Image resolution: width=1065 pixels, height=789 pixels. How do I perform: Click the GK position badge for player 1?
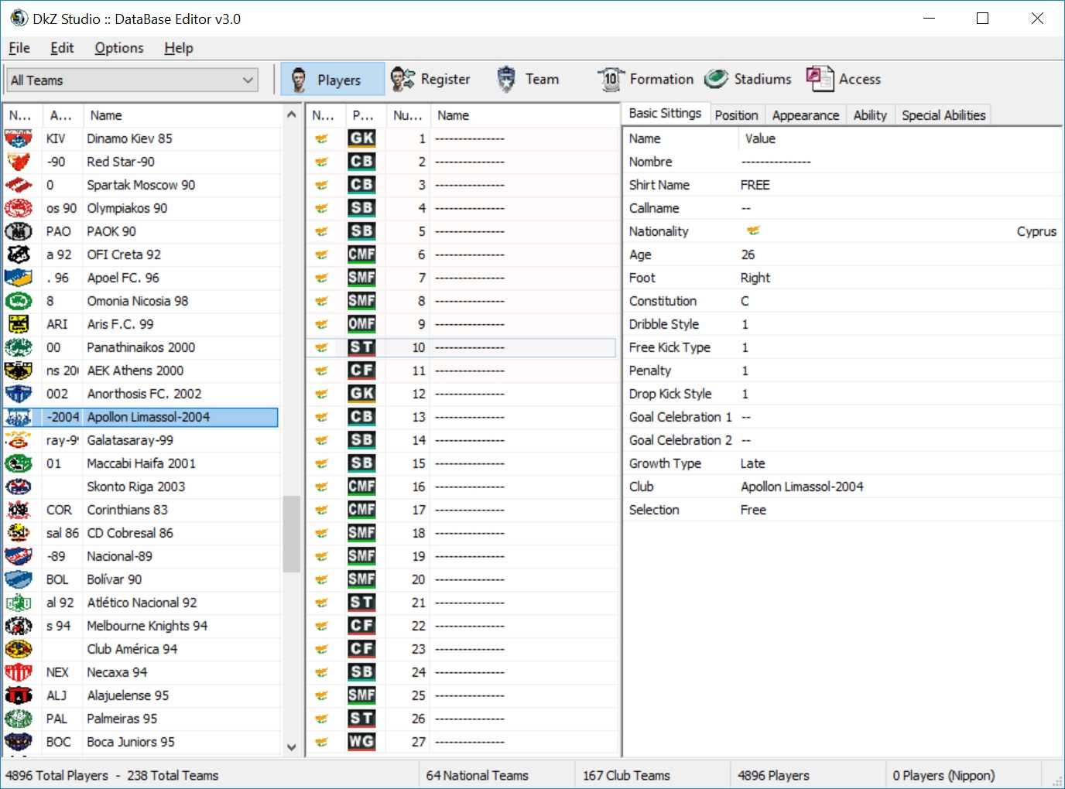coord(361,138)
